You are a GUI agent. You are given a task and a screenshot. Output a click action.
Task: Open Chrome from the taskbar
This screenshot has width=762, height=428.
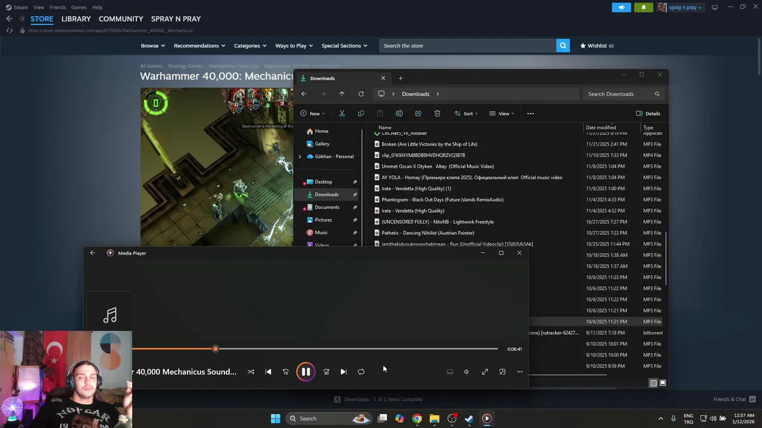[417, 418]
